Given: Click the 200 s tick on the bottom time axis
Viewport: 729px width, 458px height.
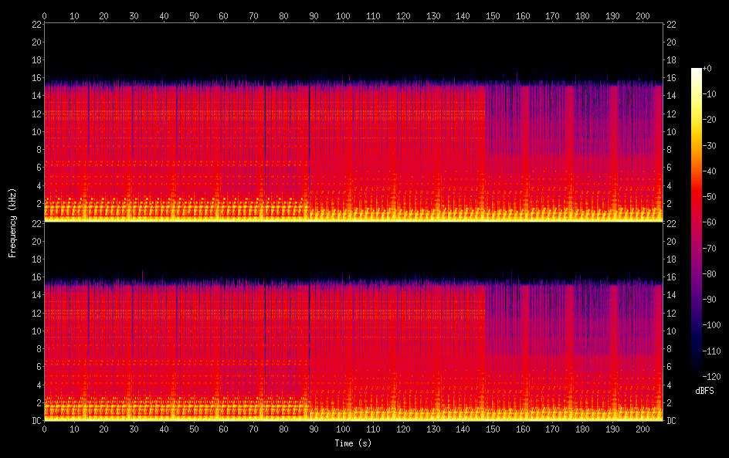Looking at the screenshot, I should click(x=642, y=429).
